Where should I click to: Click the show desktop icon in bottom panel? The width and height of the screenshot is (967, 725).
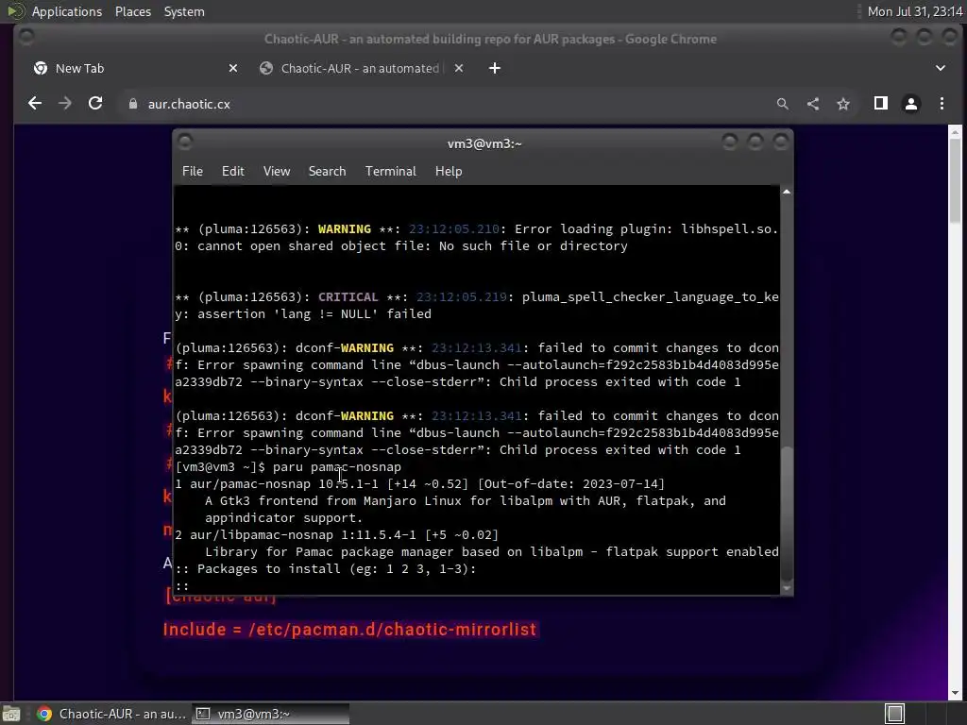coord(11,714)
